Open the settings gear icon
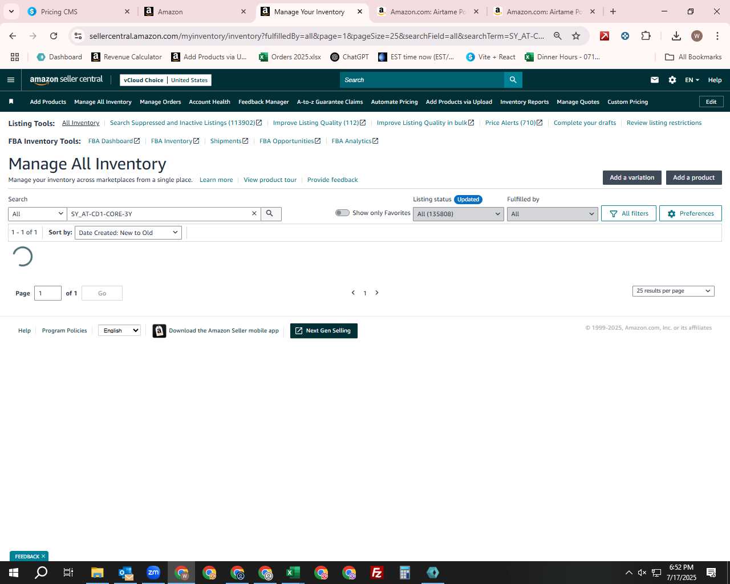The image size is (730, 584). click(672, 80)
